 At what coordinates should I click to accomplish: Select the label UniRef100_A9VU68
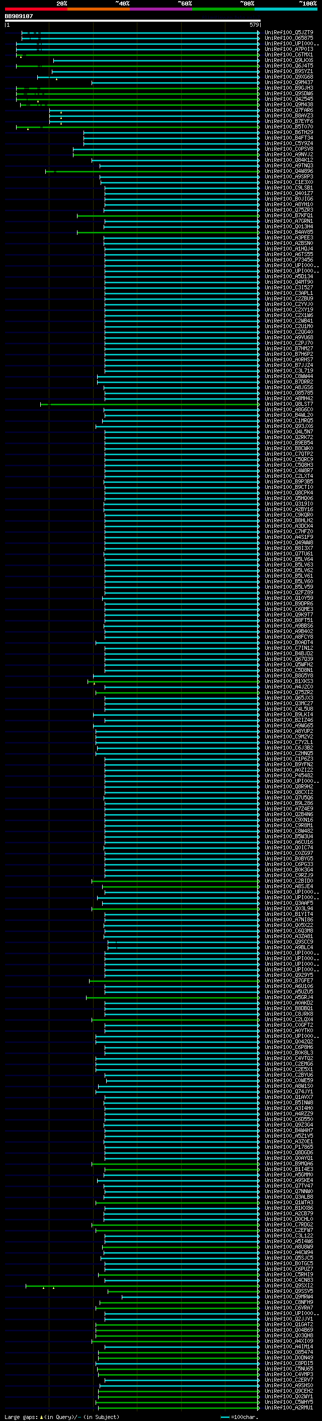pyautogui.click(x=289, y=338)
